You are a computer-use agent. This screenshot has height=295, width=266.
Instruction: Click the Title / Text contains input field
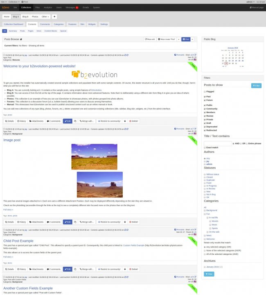coord(218,143)
